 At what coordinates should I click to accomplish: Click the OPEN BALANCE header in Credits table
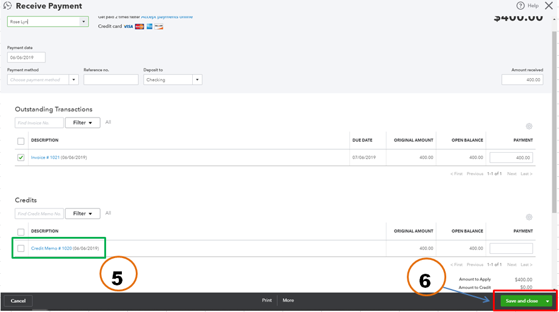coord(467,231)
